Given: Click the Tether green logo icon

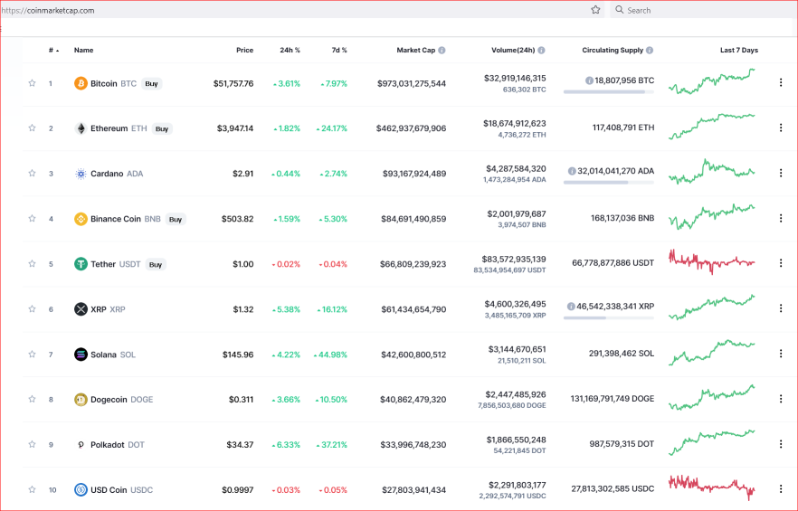Looking at the screenshot, I should 81,264.
